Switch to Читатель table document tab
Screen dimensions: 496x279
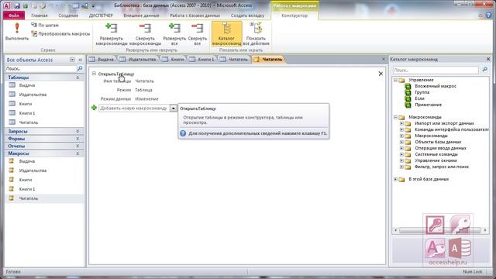click(x=234, y=60)
